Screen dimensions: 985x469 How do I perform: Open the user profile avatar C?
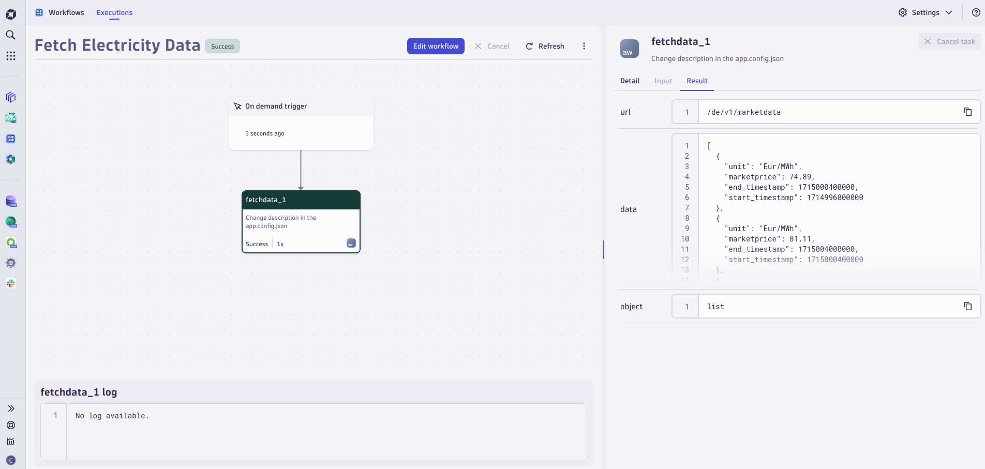(x=11, y=460)
